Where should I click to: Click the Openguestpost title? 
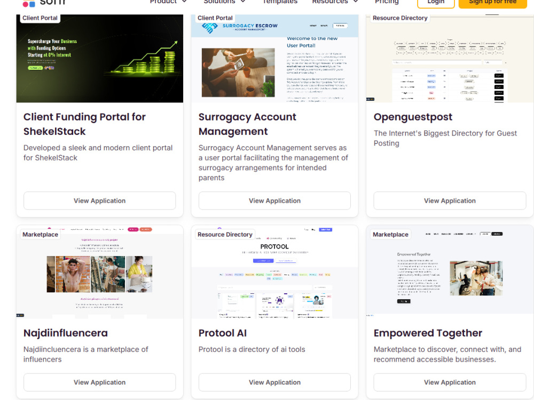click(x=413, y=117)
